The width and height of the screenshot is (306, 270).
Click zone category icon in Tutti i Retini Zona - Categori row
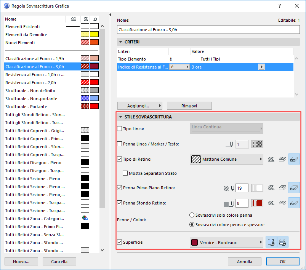pos(85,218)
